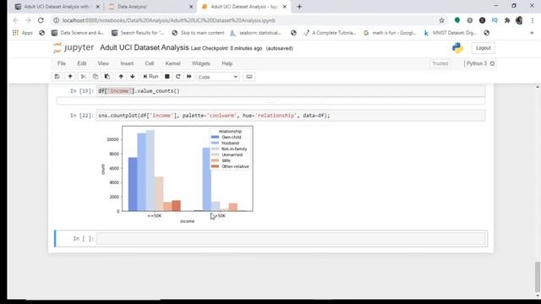
Task: Save and checkpoint the notebook
Action: point(57,77)
